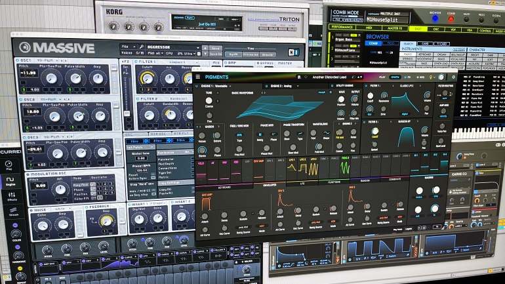
Task: Click the Save button in Massive
Action: tap(215, 48)
